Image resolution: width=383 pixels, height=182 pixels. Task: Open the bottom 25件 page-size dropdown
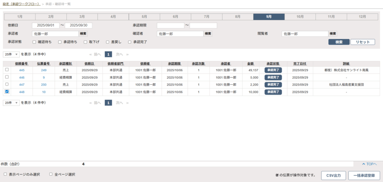pyautogui.click(x=11, y=103)
